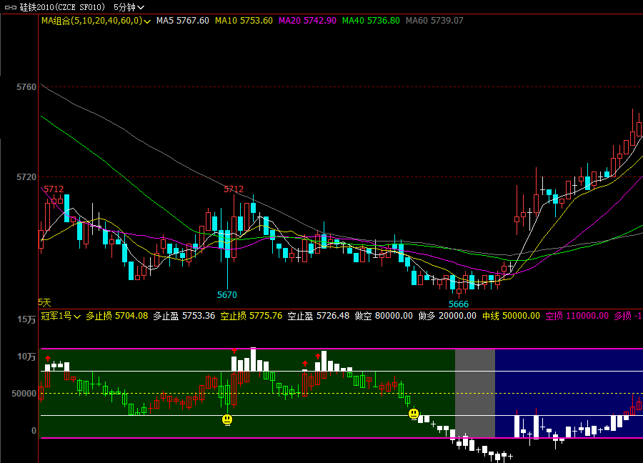Click the smiley face marker below 5670

(x=227, y=419)
